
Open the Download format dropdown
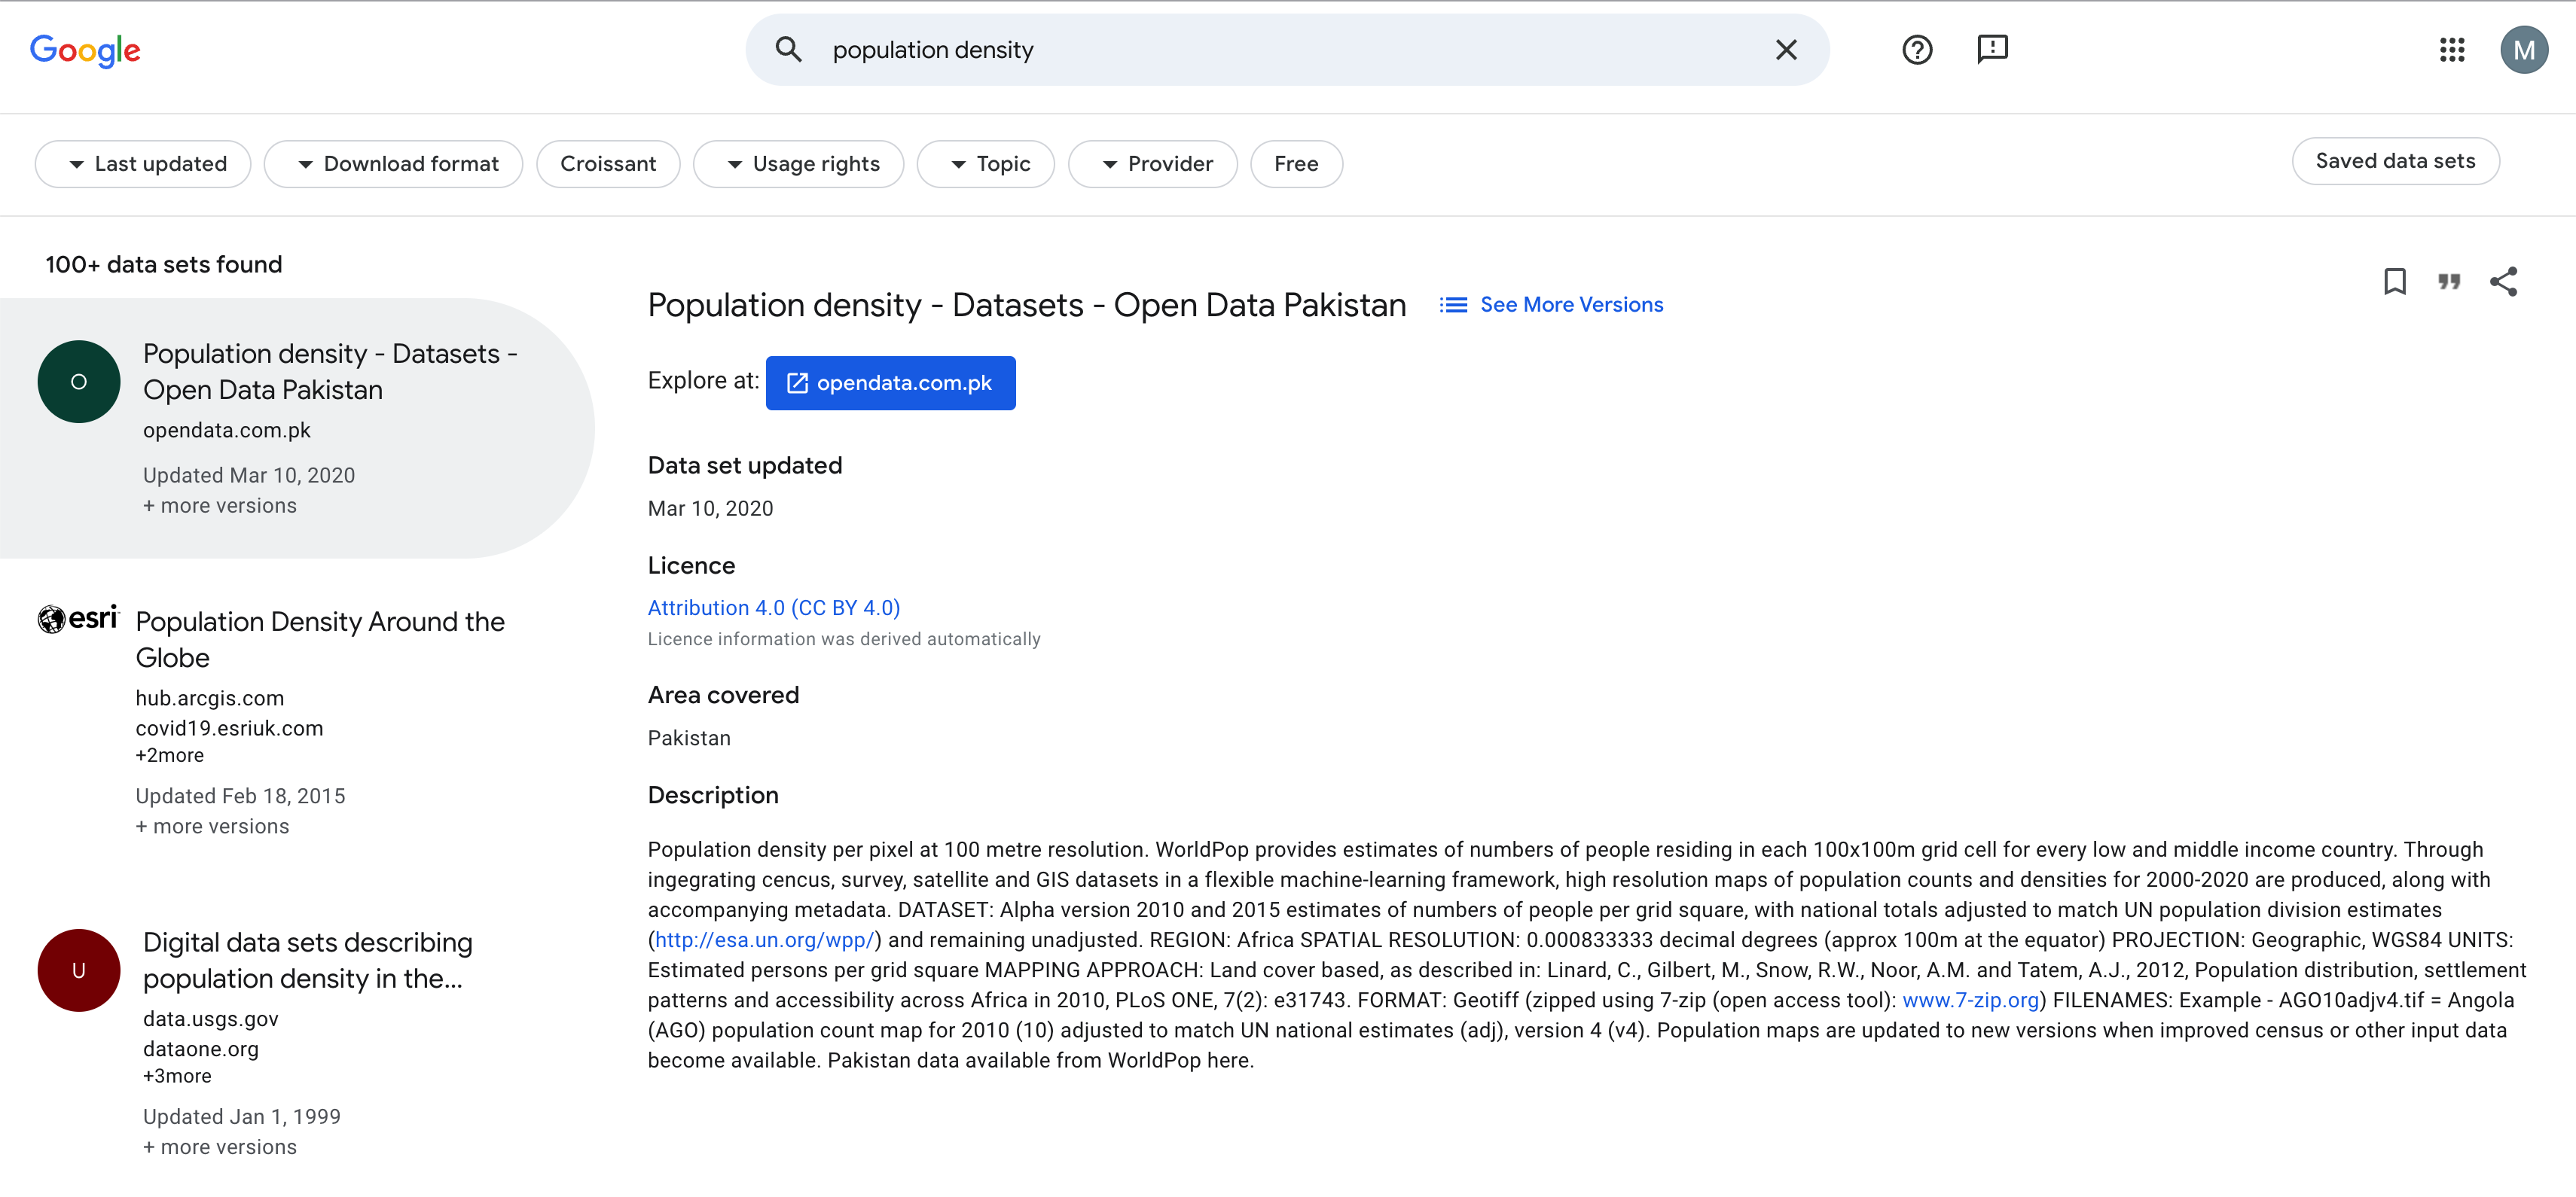click(393, 164)
